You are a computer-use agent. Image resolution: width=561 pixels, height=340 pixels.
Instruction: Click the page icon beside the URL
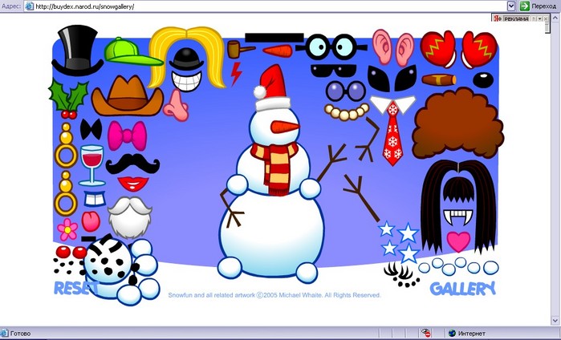pos(30,6)
